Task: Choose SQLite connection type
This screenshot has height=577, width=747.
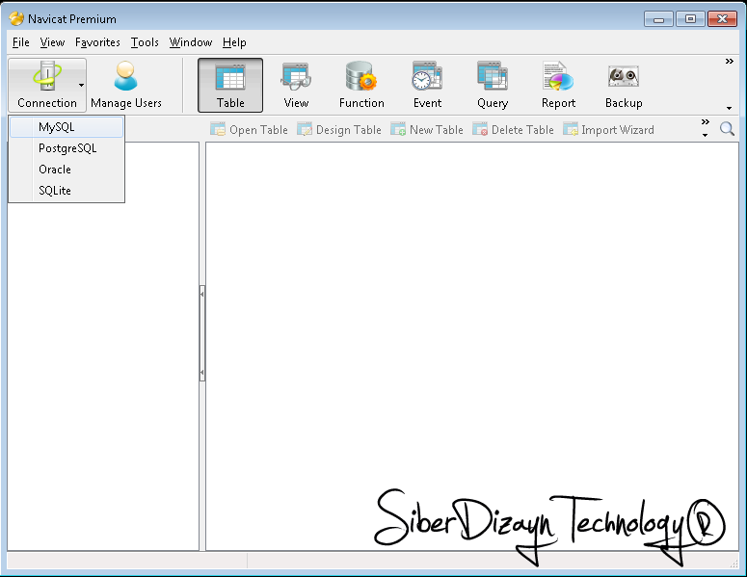Action: click(x=67, y=191)
